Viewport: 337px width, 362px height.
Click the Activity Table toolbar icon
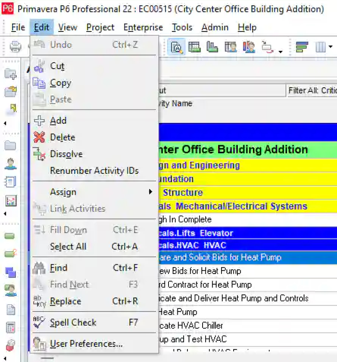pyautogui.click(x=194, y=47)
